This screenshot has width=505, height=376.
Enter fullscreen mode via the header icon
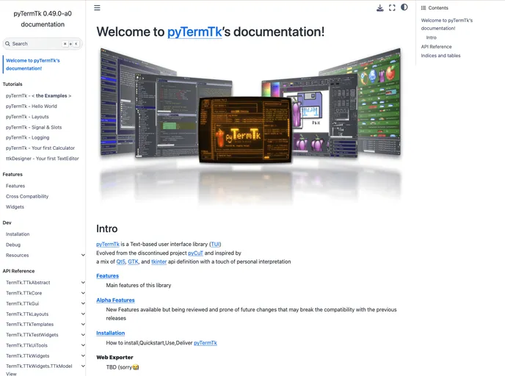[392, 8]
